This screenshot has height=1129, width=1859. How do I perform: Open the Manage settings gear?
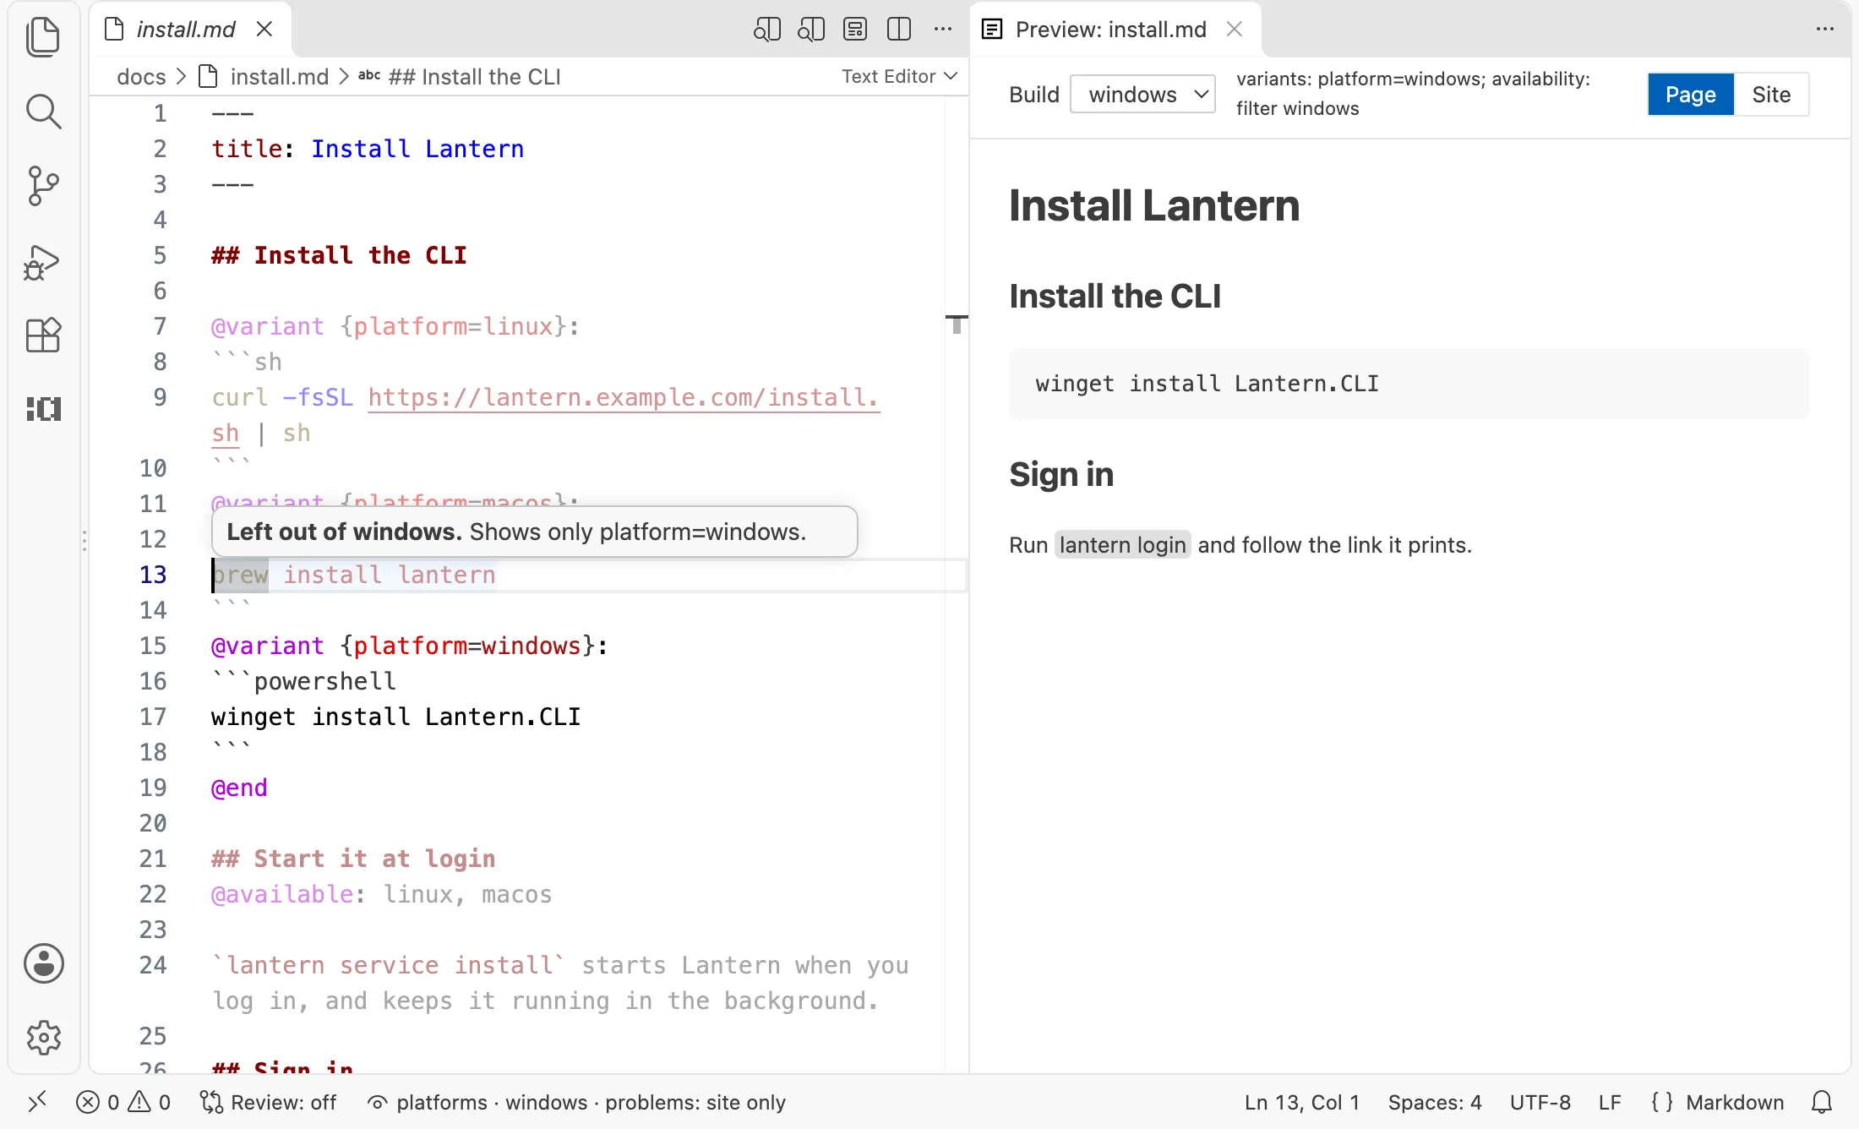click(x=43, y=1038)
